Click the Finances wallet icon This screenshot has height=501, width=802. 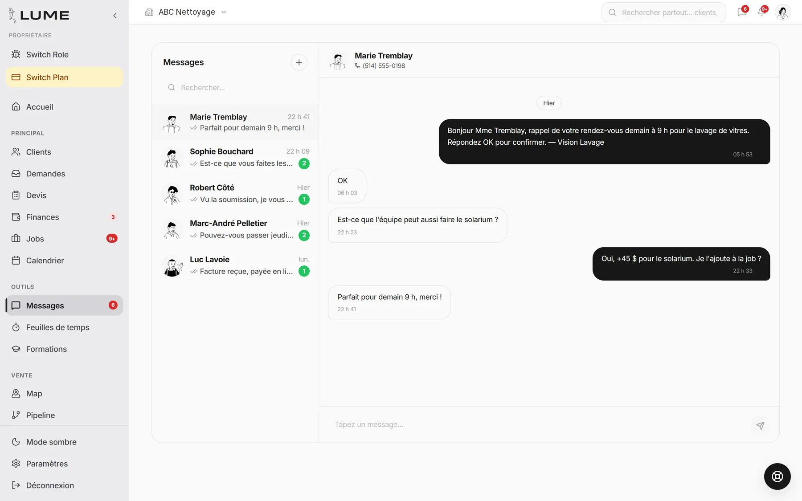click(16, 217)
